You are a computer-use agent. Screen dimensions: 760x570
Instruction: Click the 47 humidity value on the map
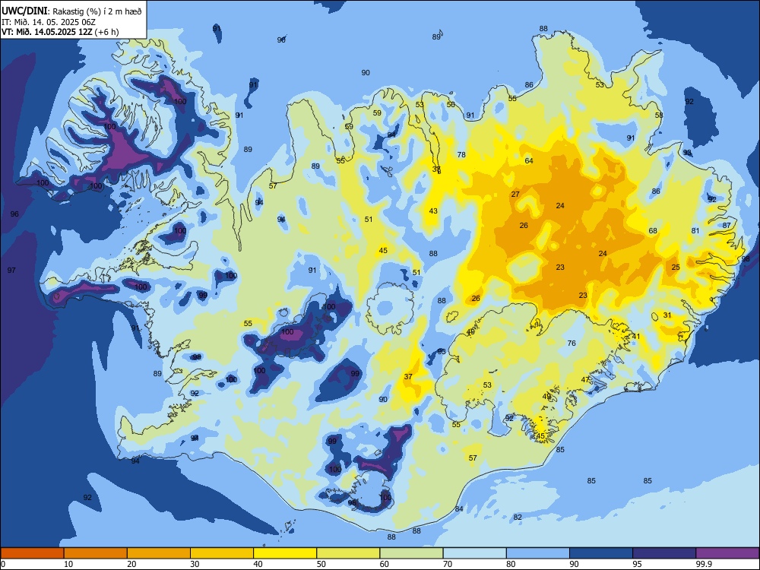585,379
